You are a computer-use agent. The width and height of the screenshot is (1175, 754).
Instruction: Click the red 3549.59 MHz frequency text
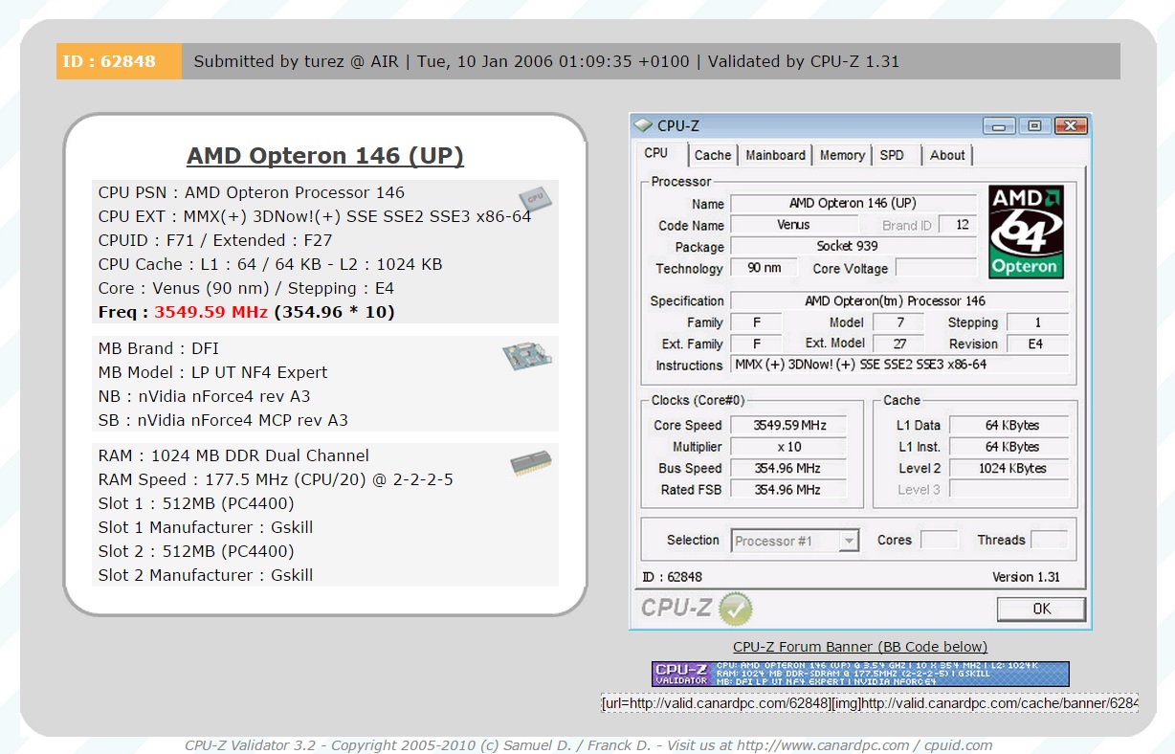[x=211, y=312]
